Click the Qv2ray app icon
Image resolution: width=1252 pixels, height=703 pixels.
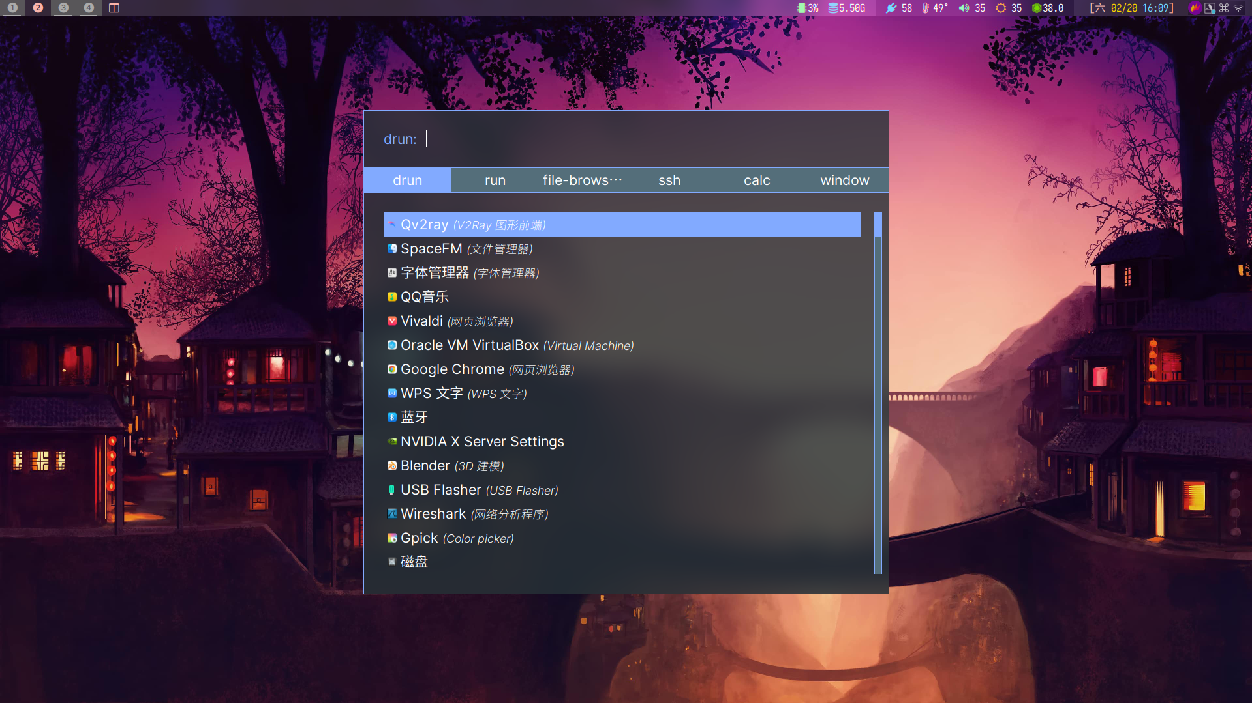392,224
